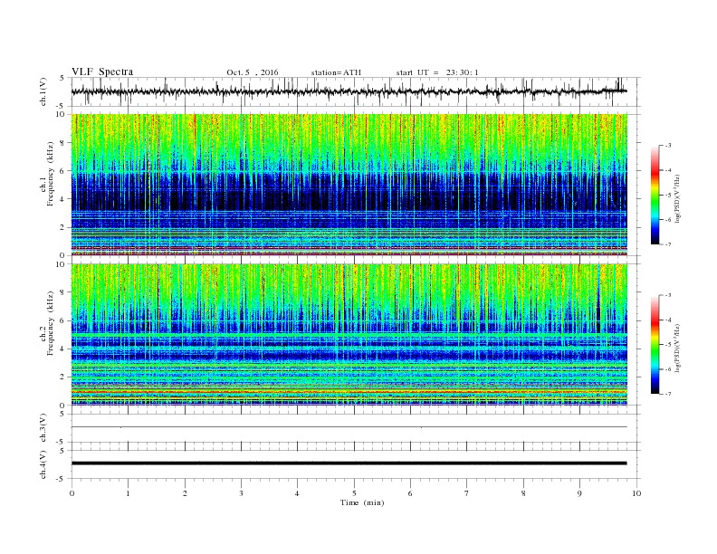Click the "5" time axis tick label
The height and width of the screenshot is (554, 717).
(354, 493)
